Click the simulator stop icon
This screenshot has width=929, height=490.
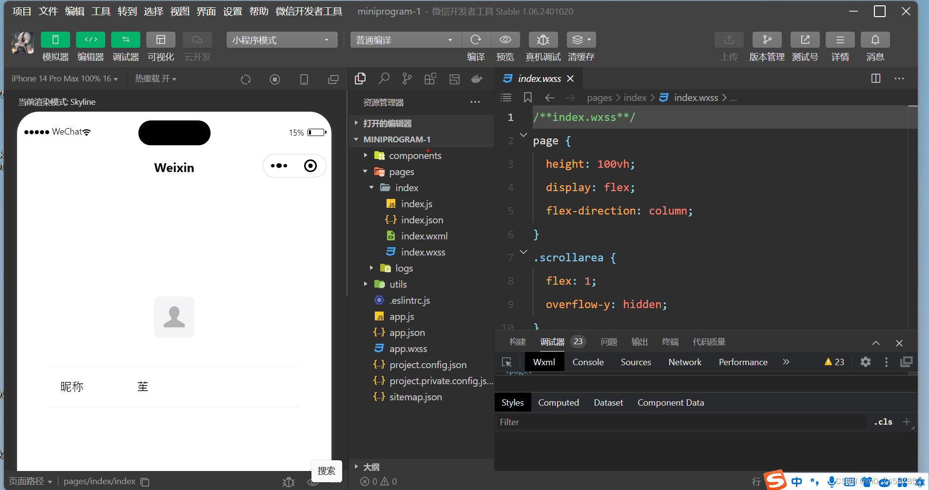(x=275, y=79)
